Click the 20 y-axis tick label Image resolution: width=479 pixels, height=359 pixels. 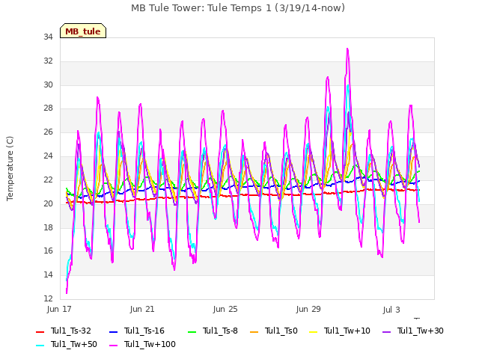[48, 203]
